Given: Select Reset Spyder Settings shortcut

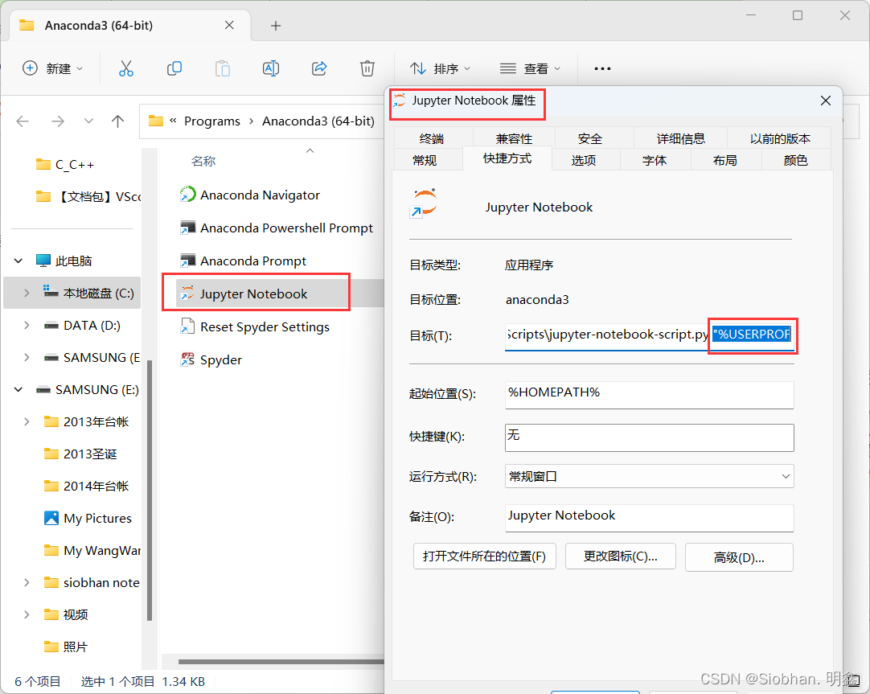Looking at the screenshot, I should coord(255,326).
